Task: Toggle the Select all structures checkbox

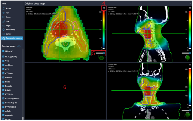Action: [x=3, y=51]
